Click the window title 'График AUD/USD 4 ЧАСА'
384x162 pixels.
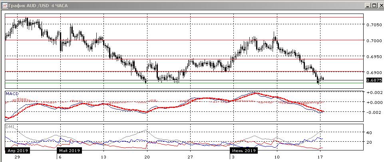pyautogui.click(x=38, y=5)
